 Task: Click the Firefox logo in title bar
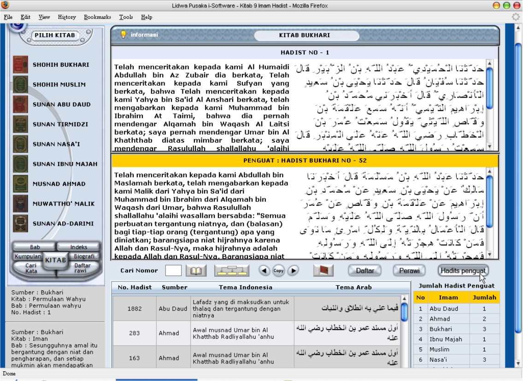coord(6,5)
